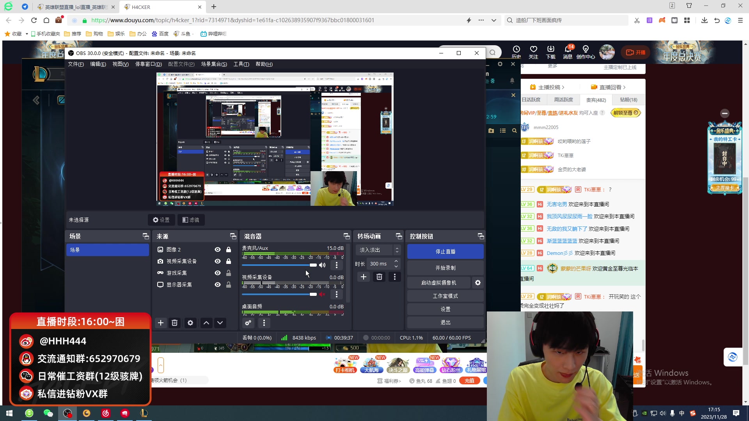Click 工作室模式 button
This screenshot has height=421, width=749.
coord(445,296)
